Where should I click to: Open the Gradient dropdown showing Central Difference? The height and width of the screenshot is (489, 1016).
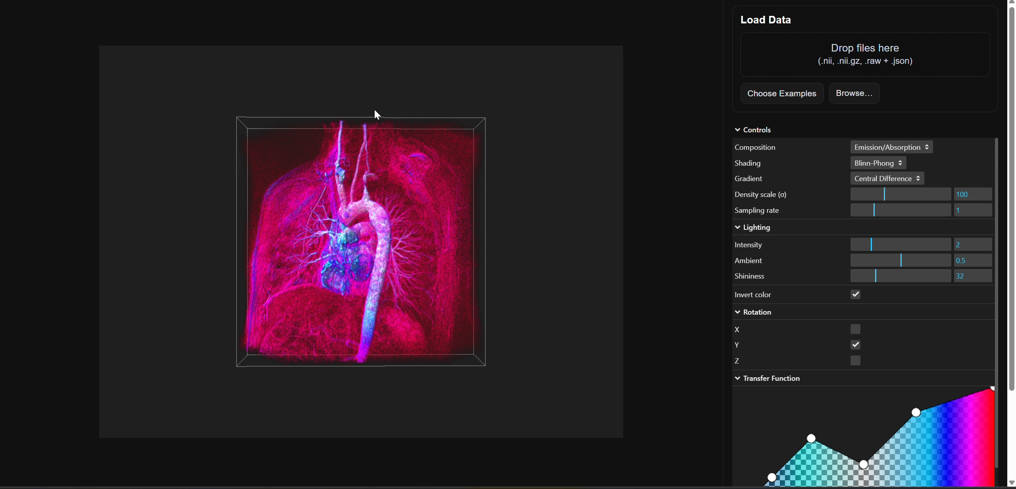coord(887,178)
